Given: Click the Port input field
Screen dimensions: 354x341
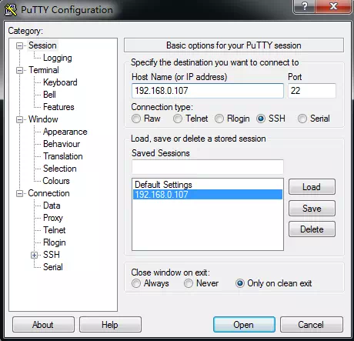Looking at the screenshot, I should (312, 91).
